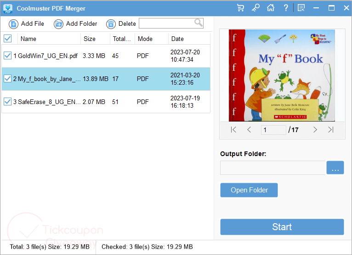Click the PDF mode cell of SafeErase row

[143, 102]
